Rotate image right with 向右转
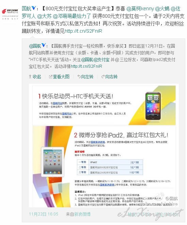The image size is (187, 225). click(109, 77)
